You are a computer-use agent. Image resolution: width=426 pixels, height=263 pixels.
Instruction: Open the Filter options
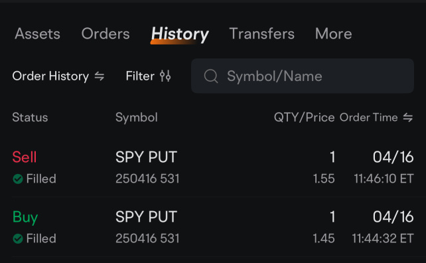(149, 76)
